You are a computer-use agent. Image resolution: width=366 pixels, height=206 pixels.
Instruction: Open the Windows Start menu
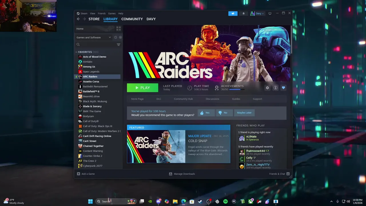[x=90, y=201]
